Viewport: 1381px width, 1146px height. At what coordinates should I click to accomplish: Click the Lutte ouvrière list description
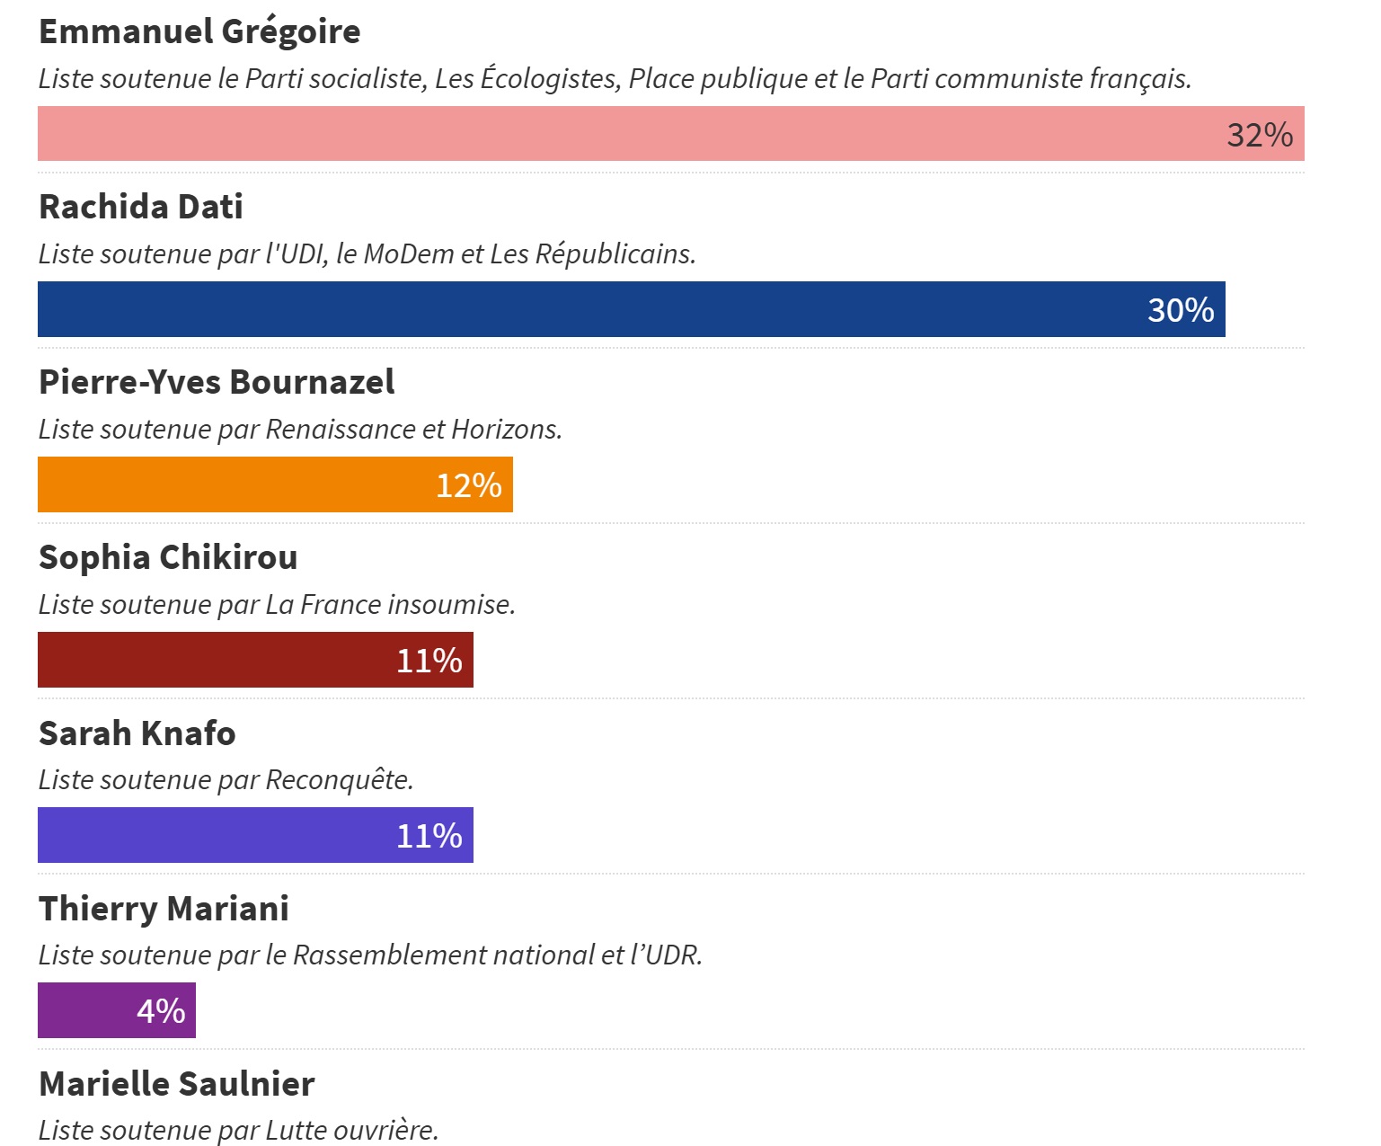[x=238, y=1130]
